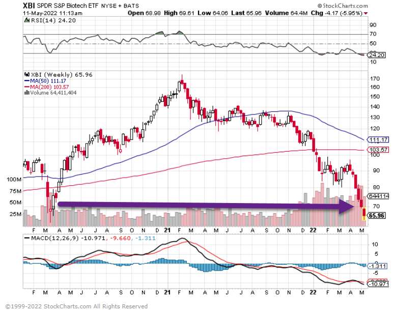Click the SPDR S&P Biotech ETF name

[x=67, y=6]
